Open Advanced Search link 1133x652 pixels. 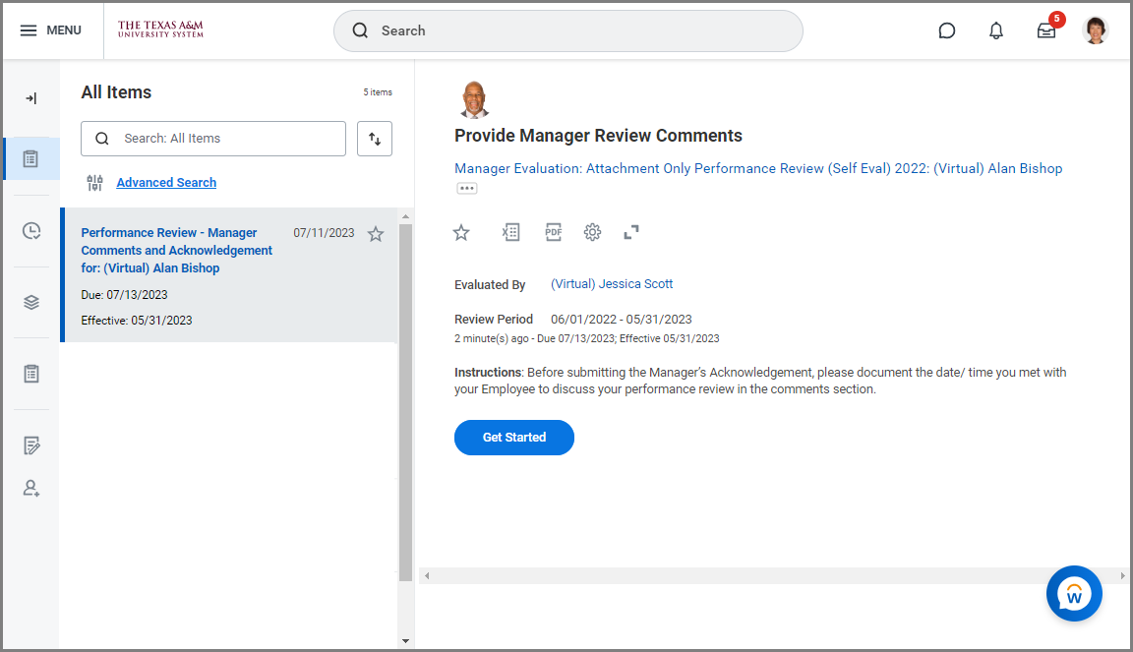tap(166, 183)
